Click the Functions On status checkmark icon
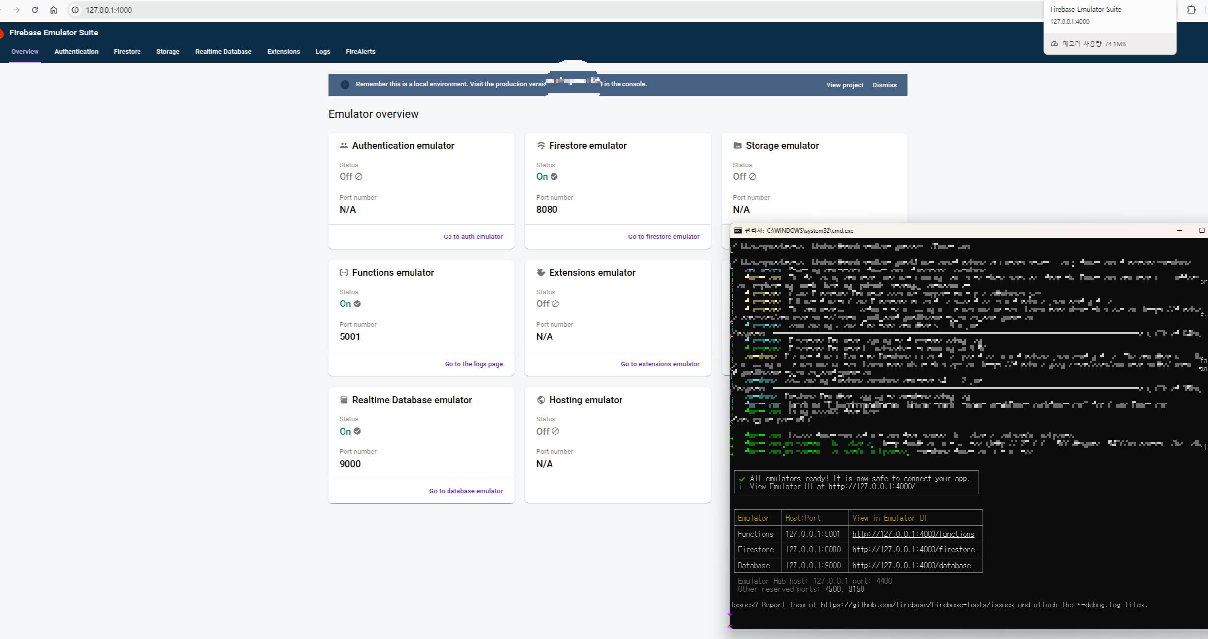1208x639 pixels. 357,303
